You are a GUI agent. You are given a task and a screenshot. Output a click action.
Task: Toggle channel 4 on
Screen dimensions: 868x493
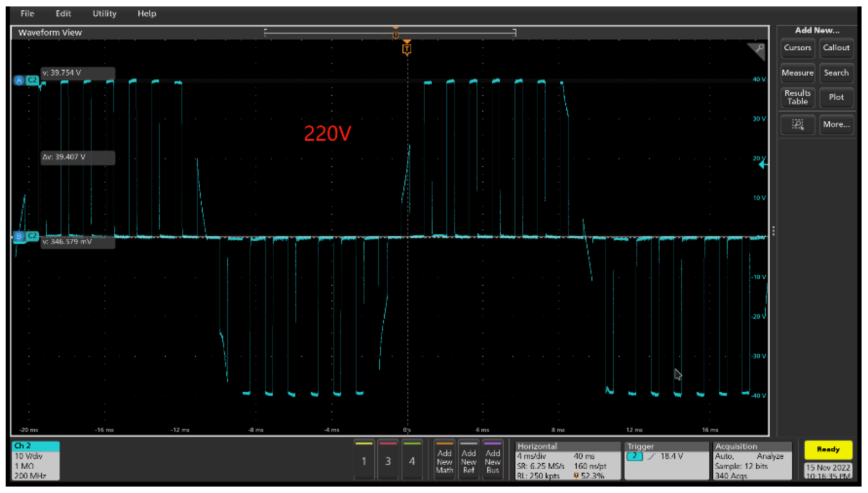pos(412,460)
